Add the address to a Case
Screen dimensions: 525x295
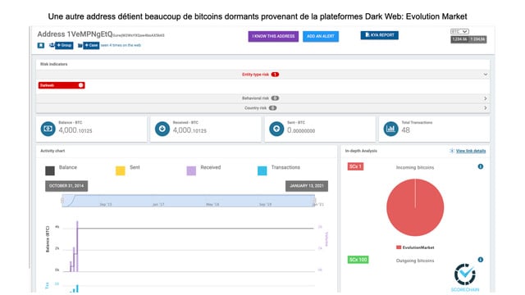(x=91, y=45)
